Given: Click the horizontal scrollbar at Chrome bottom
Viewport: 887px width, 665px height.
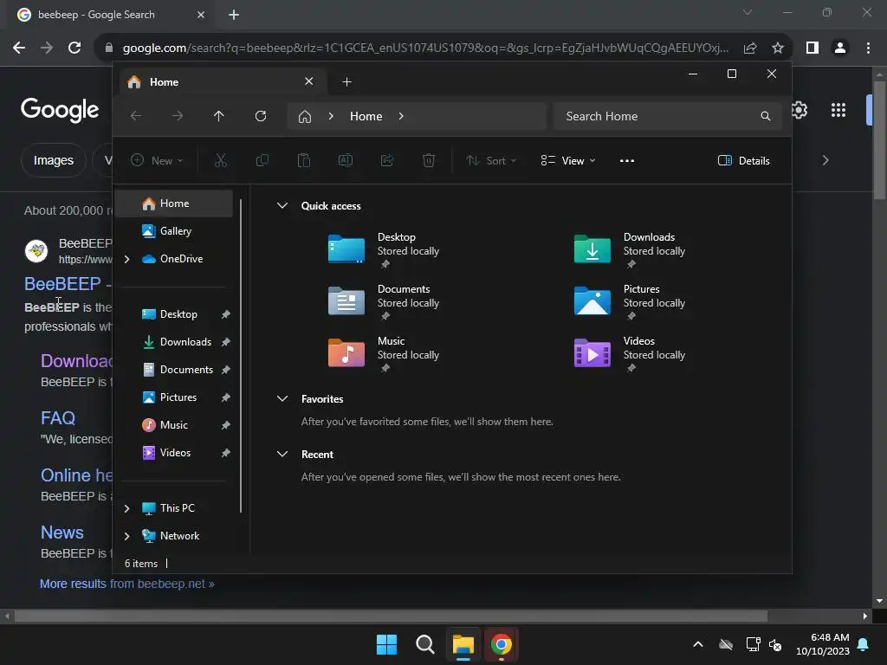Looking at the screenshot, I should pyautogui.click(x=391, y=616).
